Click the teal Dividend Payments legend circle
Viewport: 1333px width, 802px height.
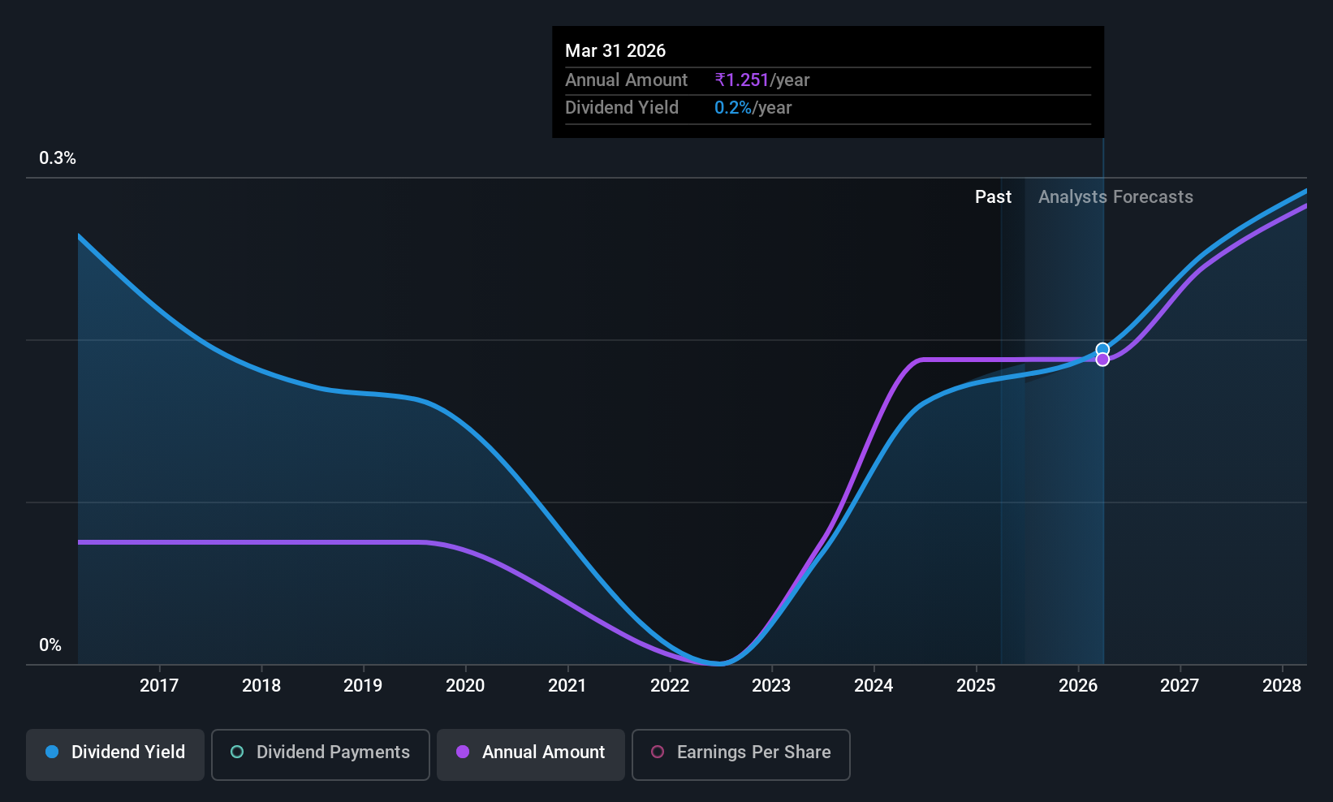point(237,752)
